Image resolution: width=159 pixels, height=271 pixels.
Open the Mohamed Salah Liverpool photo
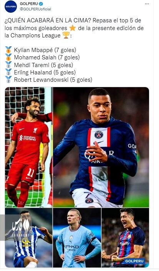28,147
